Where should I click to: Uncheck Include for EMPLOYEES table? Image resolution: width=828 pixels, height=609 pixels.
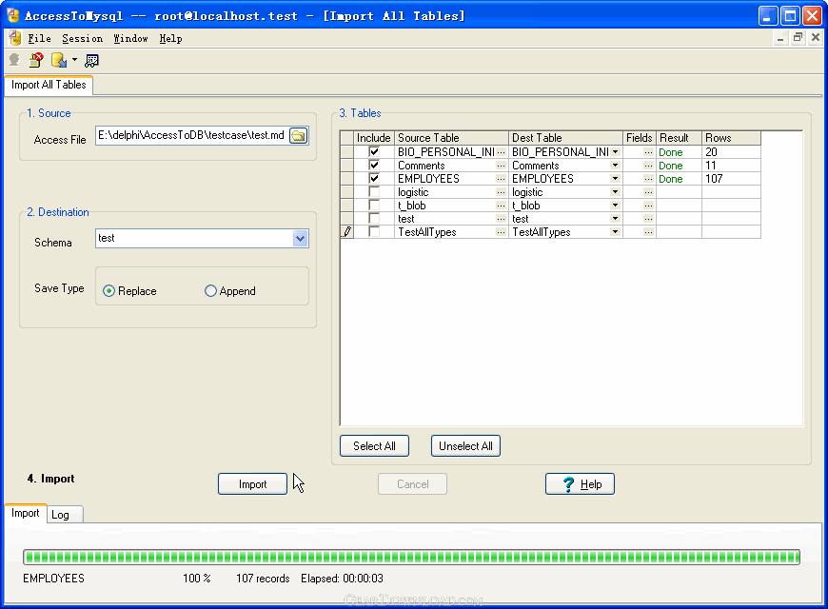(x=374, y=179)
